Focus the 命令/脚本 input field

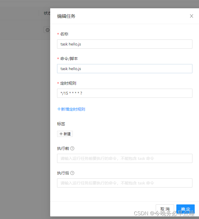[125, 69]
